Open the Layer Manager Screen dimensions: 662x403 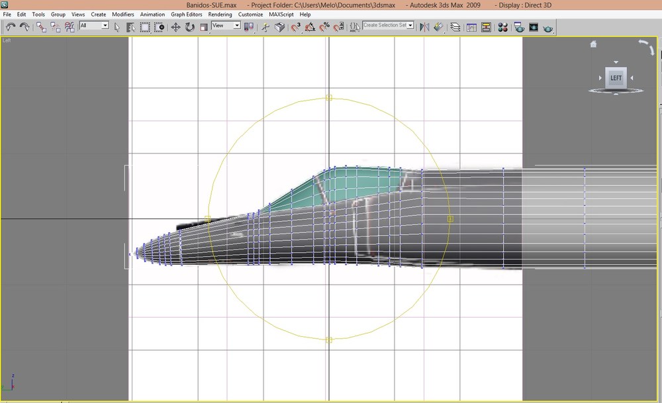click(455, 27)
